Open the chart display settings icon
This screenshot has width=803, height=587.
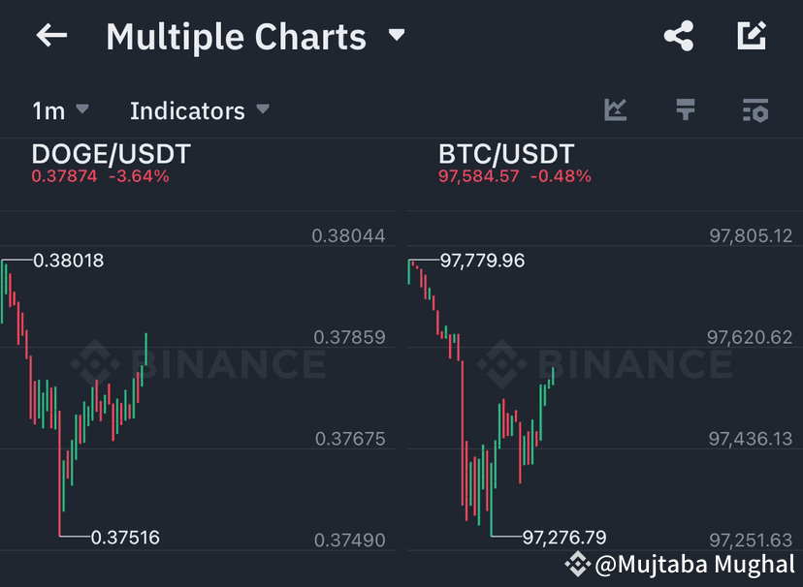[754, 109]
